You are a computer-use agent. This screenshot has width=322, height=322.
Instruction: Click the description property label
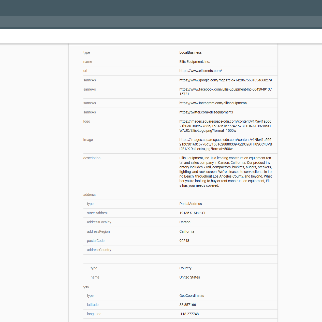coord(92,158)
